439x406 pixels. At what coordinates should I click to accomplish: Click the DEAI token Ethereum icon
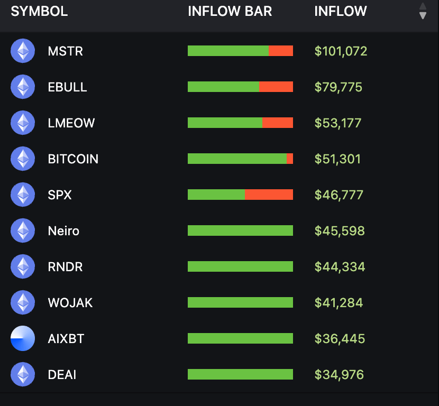(x=23, y=374)
